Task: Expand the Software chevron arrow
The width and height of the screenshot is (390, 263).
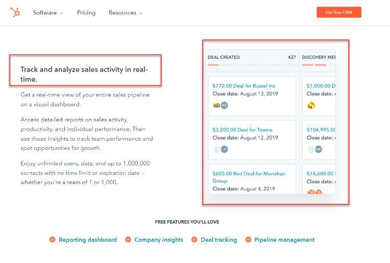Action: click(61, 13)
